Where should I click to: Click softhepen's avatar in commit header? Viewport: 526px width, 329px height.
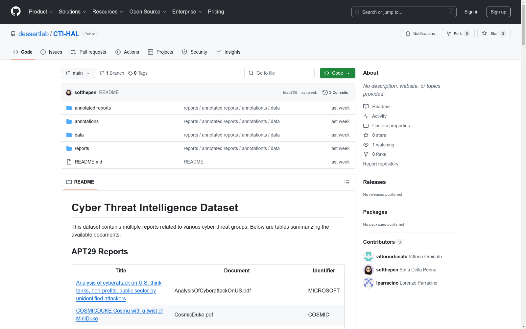[69, 92]
